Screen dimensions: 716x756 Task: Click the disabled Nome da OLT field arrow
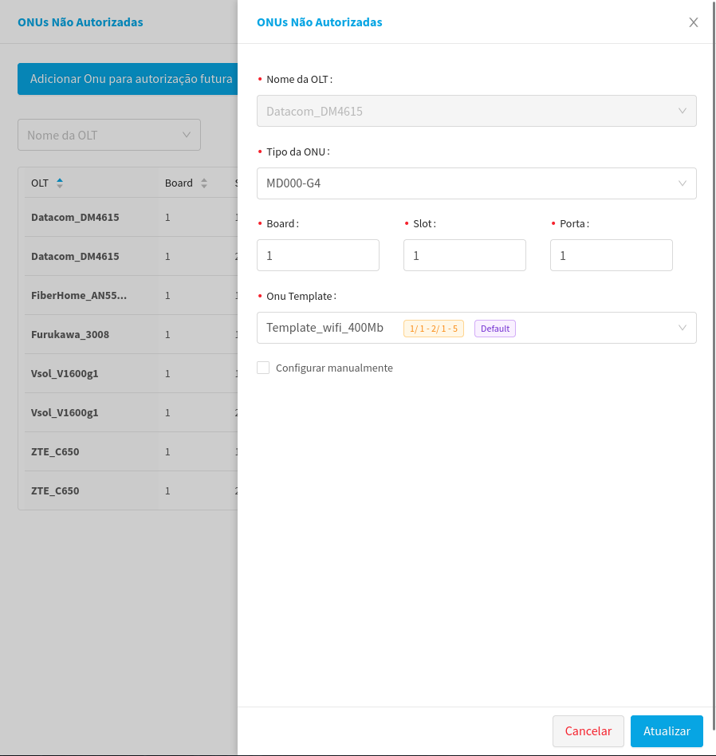click(x=682, y=111)
